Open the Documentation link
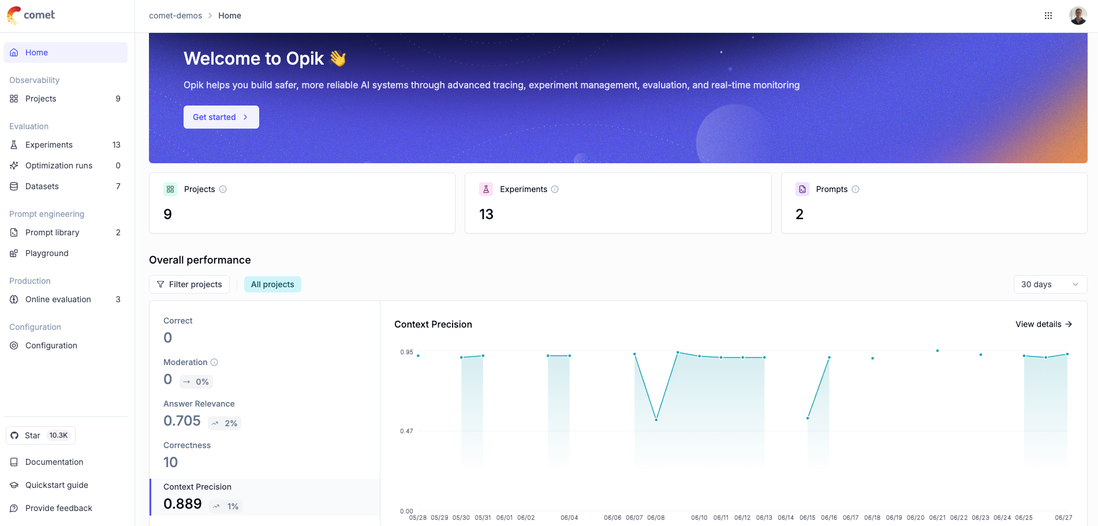 [x=65, y=462]
